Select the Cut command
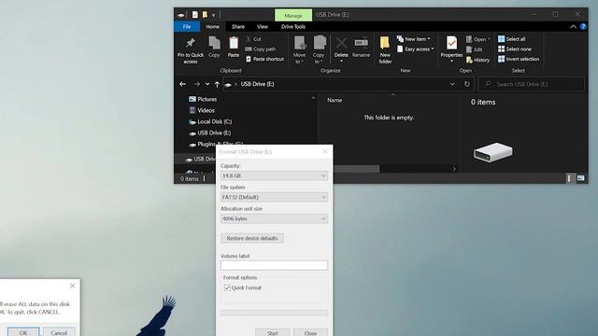 253,39
